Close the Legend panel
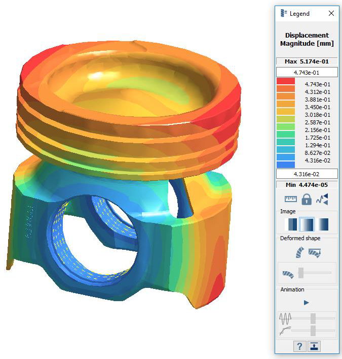342x359 pixels. 331,14
